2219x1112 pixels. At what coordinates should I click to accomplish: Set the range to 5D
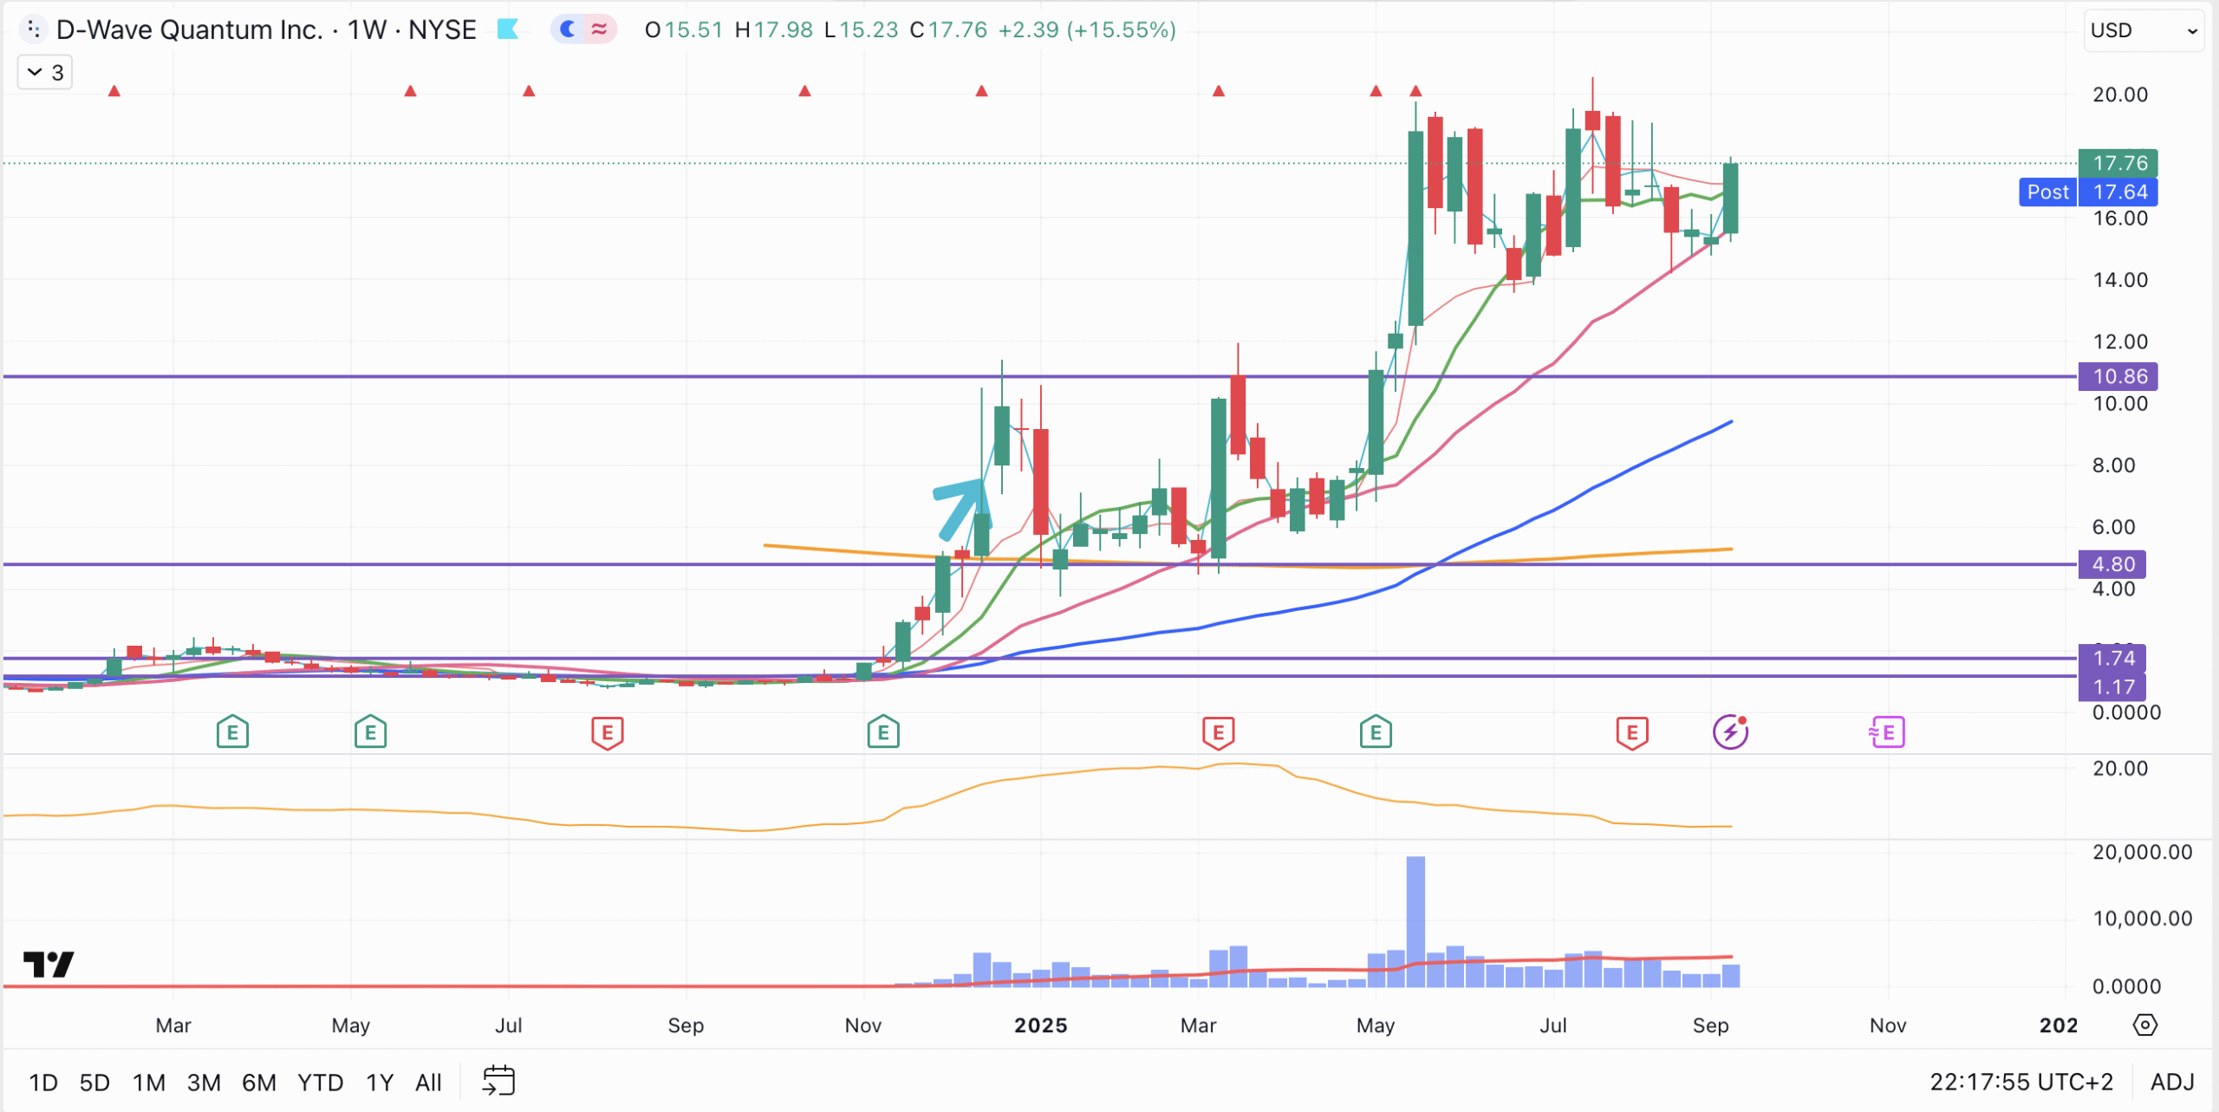pos(94,1083)
